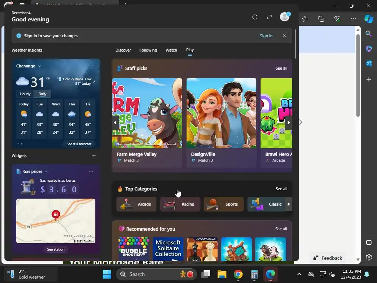Open Microsoft 365 sidebar icon
The height and width of the screenshot is (283, 377).
(x=369, y=49)
